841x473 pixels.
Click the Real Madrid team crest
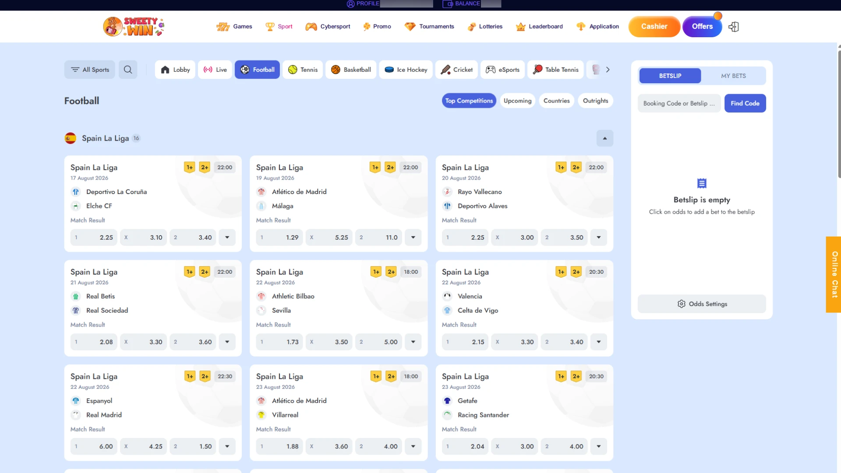[76, 415]
